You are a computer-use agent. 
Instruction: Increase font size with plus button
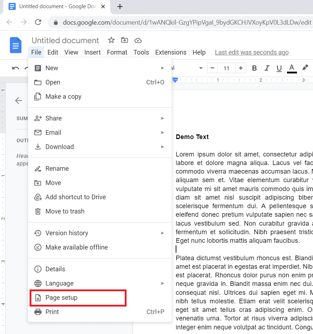[x=241, y=68]
